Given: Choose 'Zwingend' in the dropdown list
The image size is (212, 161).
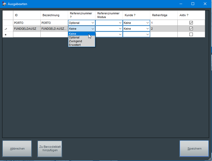Looking at the screenshot, I should (75, 41).
